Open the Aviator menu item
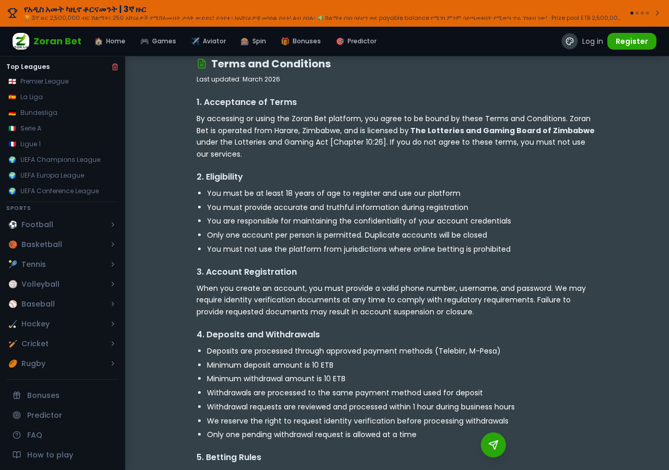Viewport: 669px width, 470px height. coord(209,41)
